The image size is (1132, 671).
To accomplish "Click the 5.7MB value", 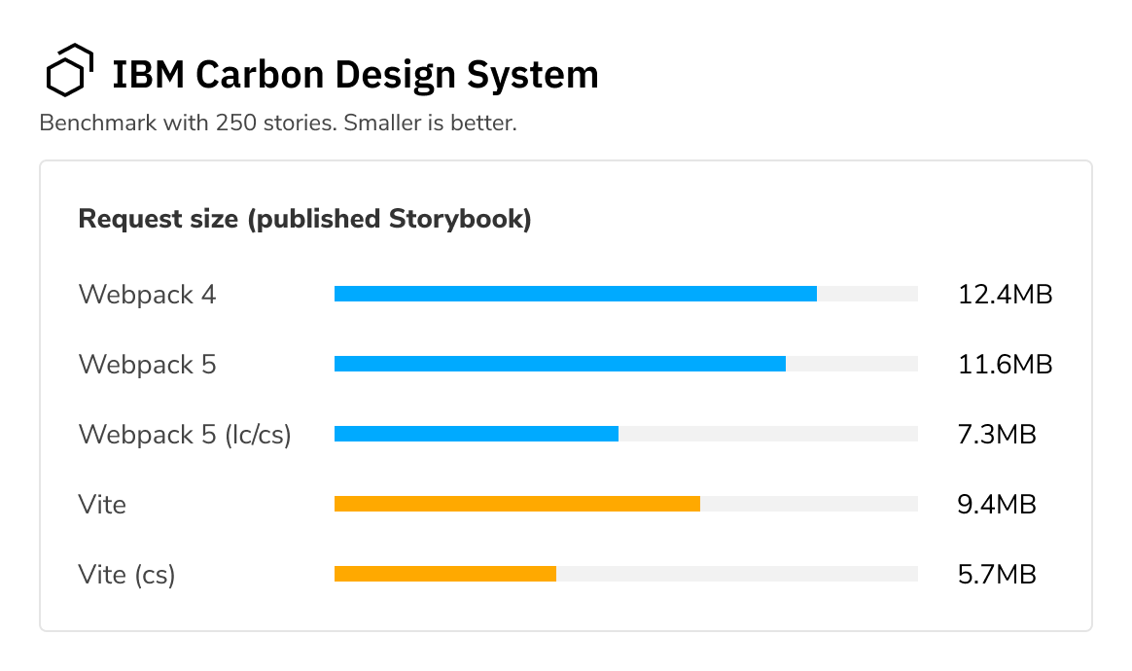I will [997, 575].
